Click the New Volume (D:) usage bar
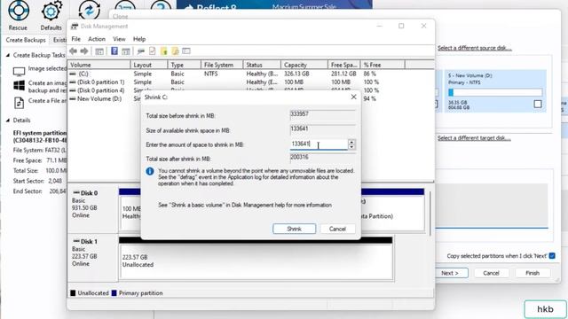 click(495, 92)
